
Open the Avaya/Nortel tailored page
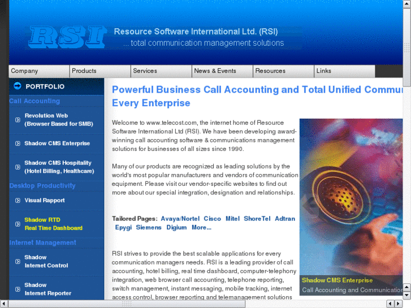[180, 219]
